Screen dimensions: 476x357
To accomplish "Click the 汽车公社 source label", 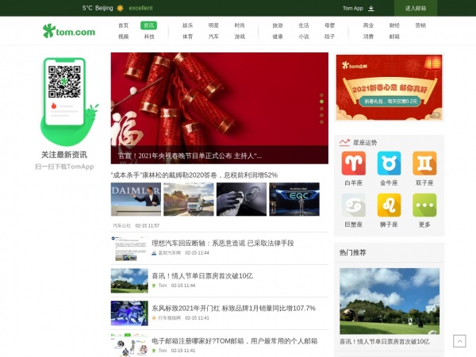I will pos(121,225).
